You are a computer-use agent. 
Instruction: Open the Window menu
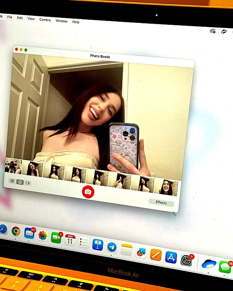click(61, 21)
